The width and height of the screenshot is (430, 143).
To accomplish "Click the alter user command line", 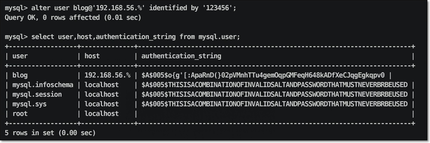I will [120, 8].
